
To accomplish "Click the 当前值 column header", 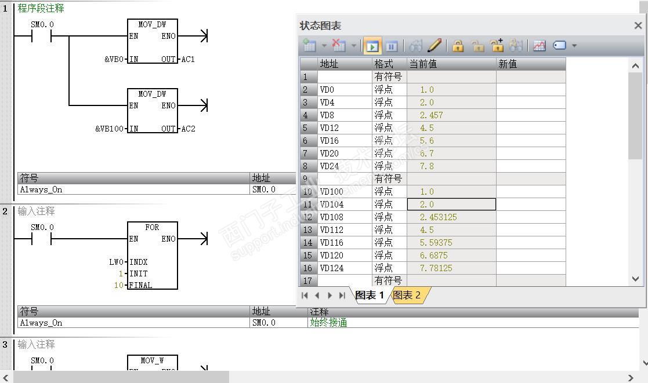I will 451,64.
